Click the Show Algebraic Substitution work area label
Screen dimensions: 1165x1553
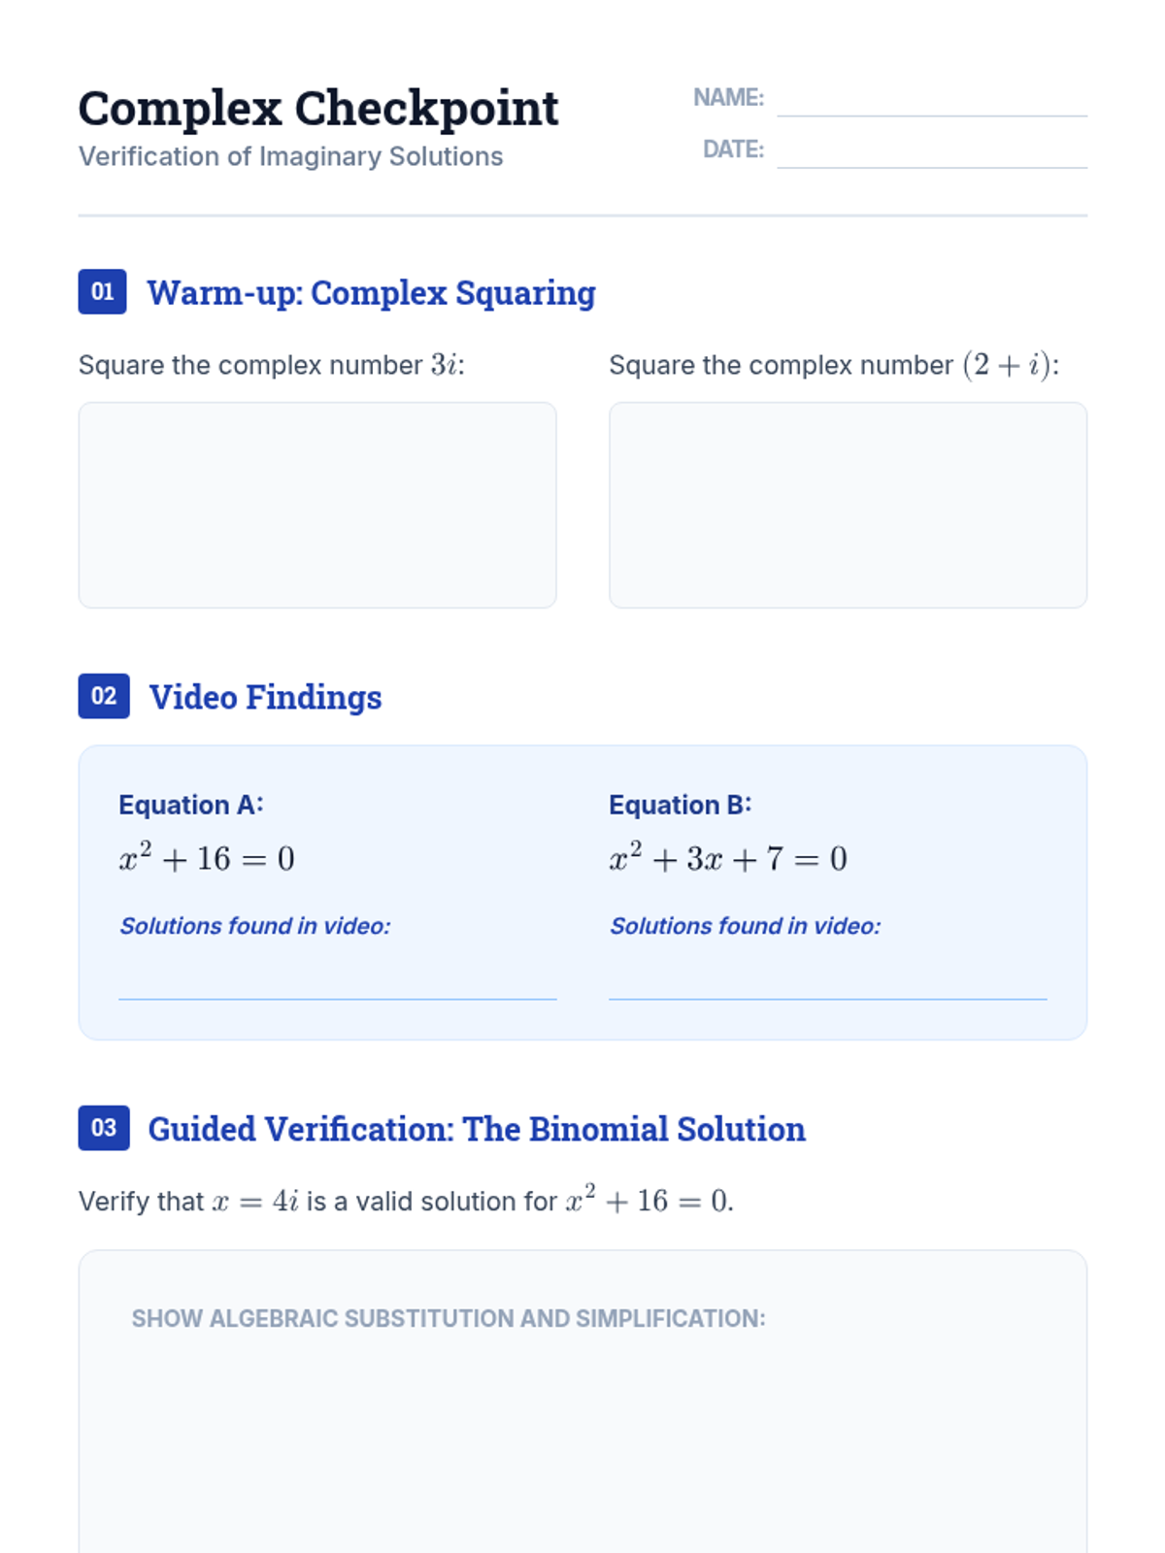(449, 1318)
